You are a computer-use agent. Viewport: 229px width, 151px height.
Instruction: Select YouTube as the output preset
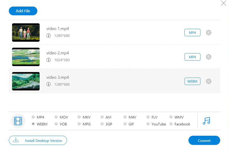click(x=148, y=124)
